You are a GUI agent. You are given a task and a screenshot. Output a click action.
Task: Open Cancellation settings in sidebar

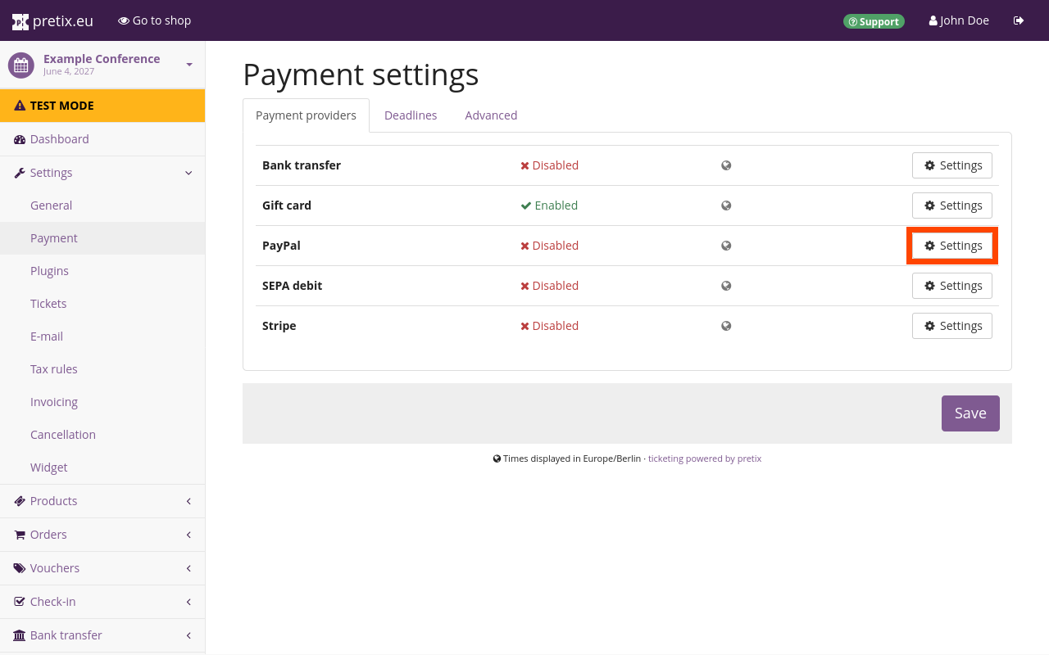pos(102,435)
